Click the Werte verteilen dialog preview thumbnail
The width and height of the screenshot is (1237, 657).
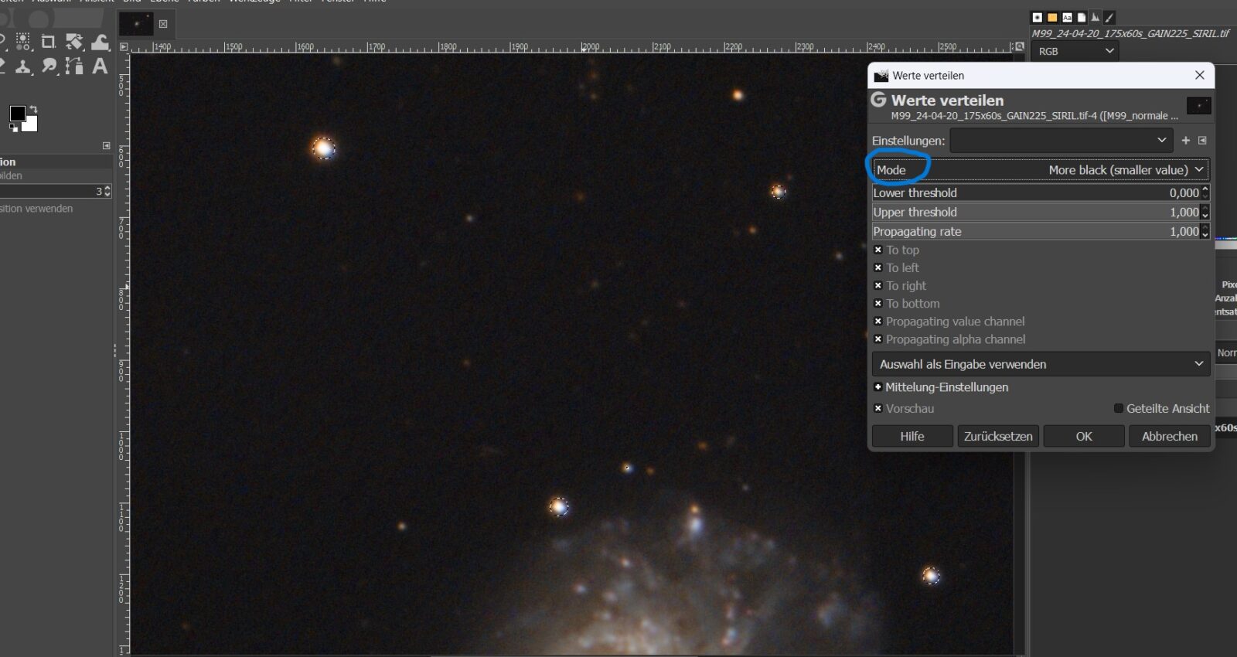point(1199,106)
